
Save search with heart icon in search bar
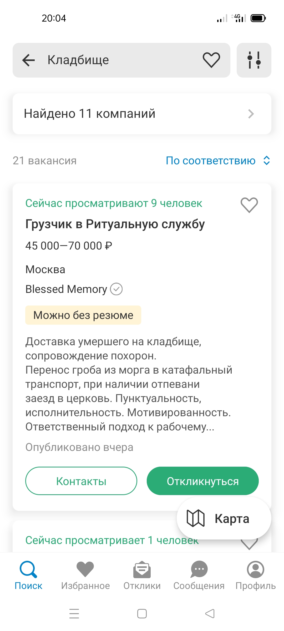(211, 60)
